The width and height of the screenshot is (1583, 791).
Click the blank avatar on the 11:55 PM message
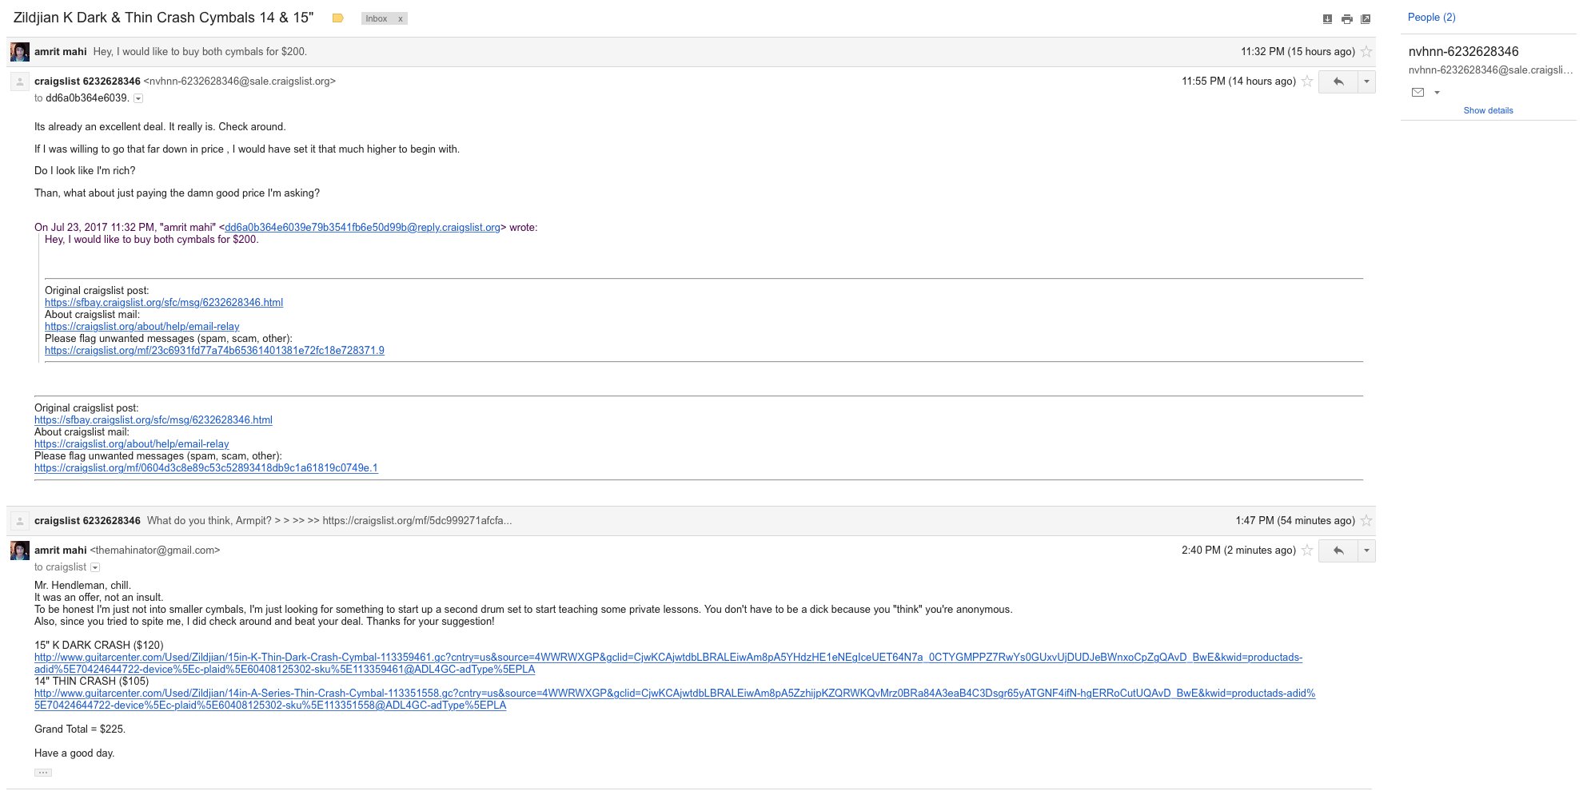pyautogui.click(x=20, y=81)
